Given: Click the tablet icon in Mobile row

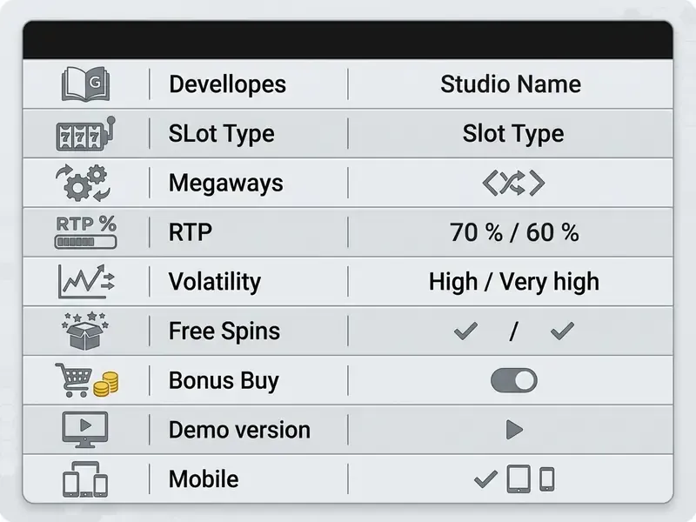Looking at the screenshot, I should point(519,479).
